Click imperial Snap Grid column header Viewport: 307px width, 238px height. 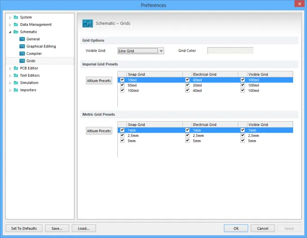[x=155, y=74]
